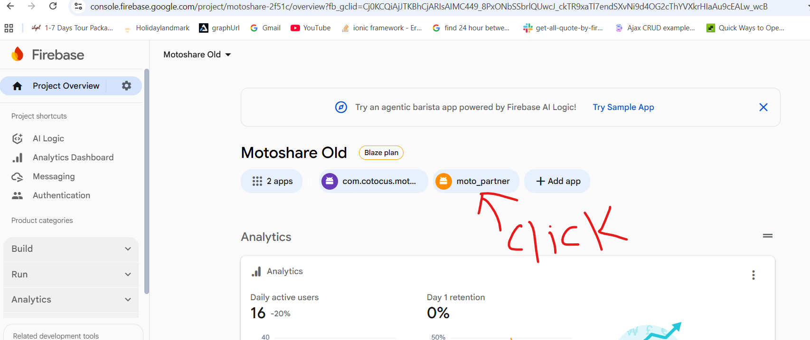
Task: Click the Analytics section drag handle icon
Action: 768,236
